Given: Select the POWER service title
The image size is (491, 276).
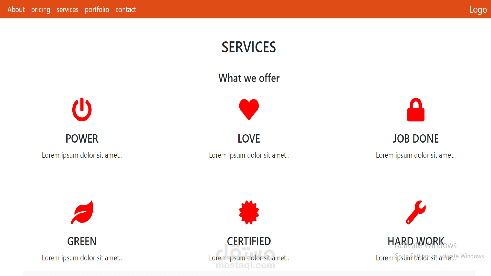Looking at the screenshot, I should [82, 139].
